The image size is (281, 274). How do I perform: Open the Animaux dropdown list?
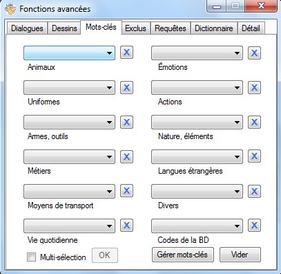[x=69, y=53]
